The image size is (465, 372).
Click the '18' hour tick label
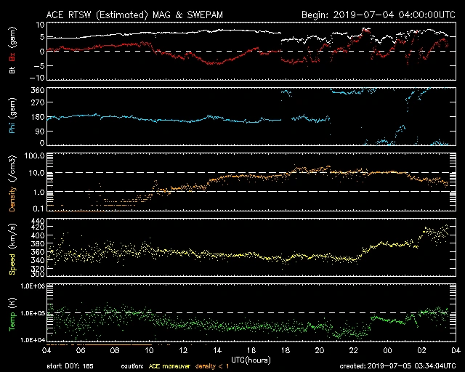pyautogui.click(x=286, y=351)
